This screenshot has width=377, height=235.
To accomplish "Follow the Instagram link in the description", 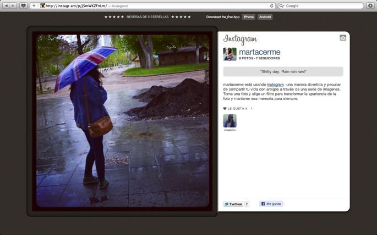I will (275, 85).
